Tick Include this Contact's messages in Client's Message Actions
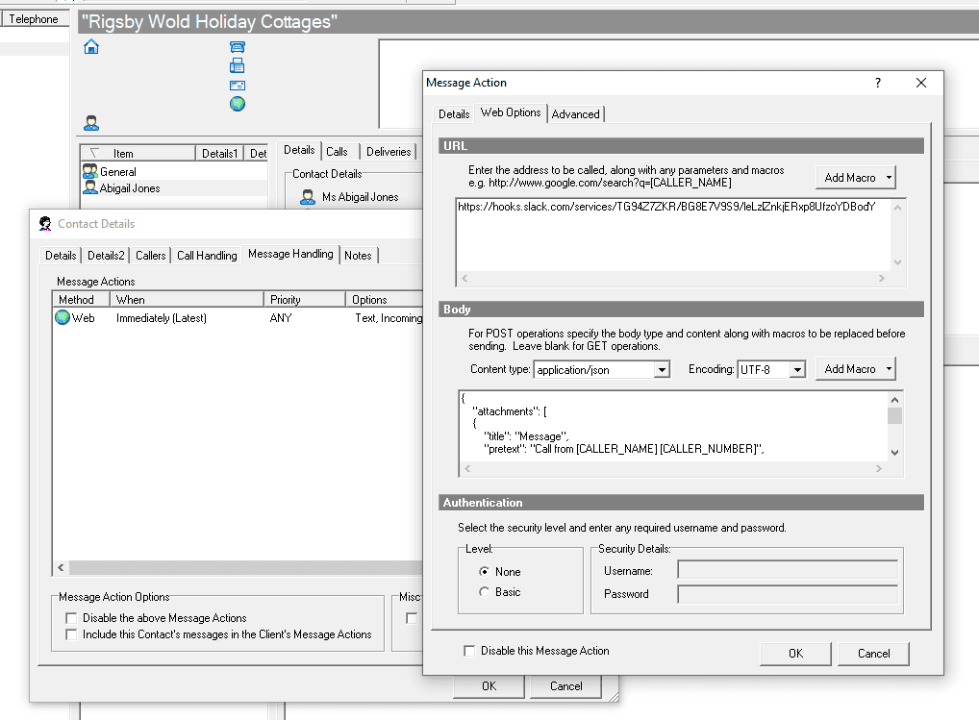This screenshot has width=979, height=720. [71, 634]
